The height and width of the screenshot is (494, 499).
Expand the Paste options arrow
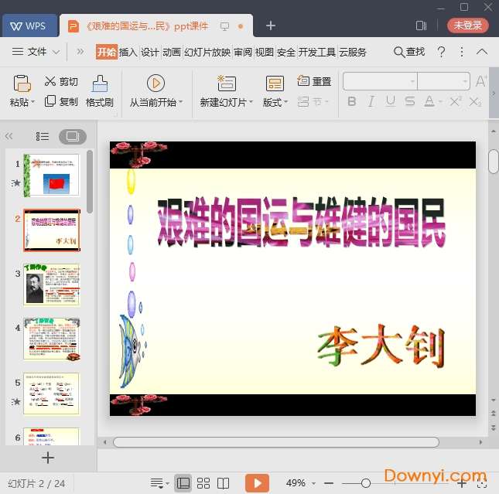[32, 102]
